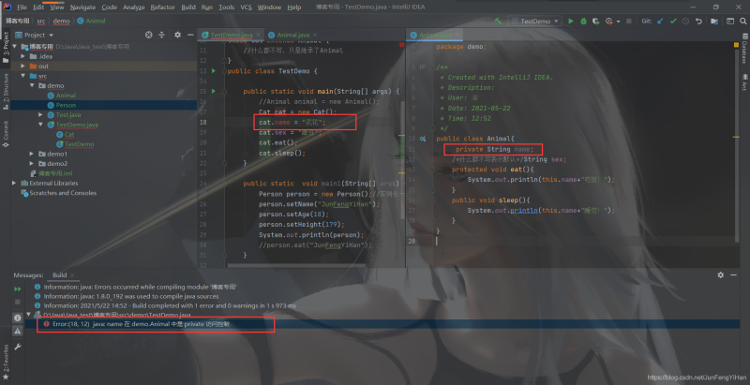Screen dimensions: 750x385
Task: Rerun build with green double-arrow icon
Action: click(x=17, y=289)
